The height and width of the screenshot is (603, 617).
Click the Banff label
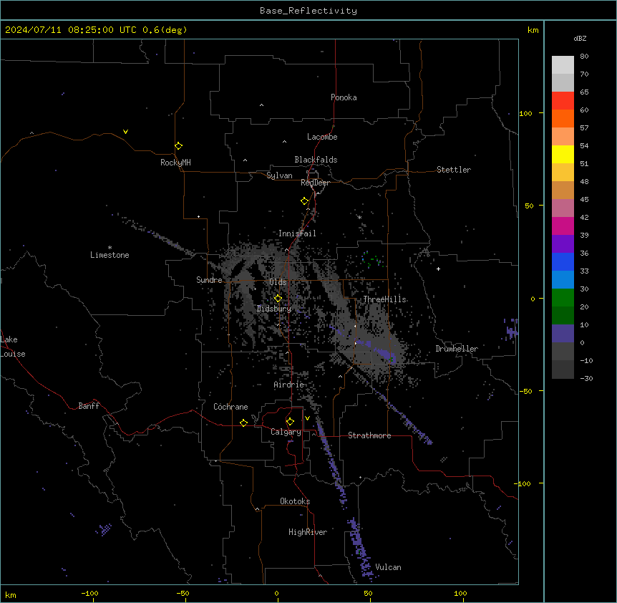click(x=89, y=406)
